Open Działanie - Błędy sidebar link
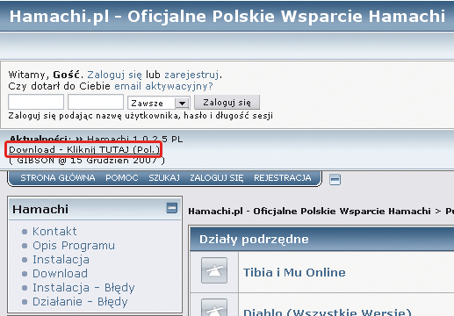Screen dimensions: 454x316 coord(80,302)
